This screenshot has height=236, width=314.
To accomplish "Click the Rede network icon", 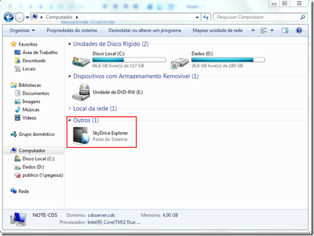I will pyautogui.click(x=14, y=191).
